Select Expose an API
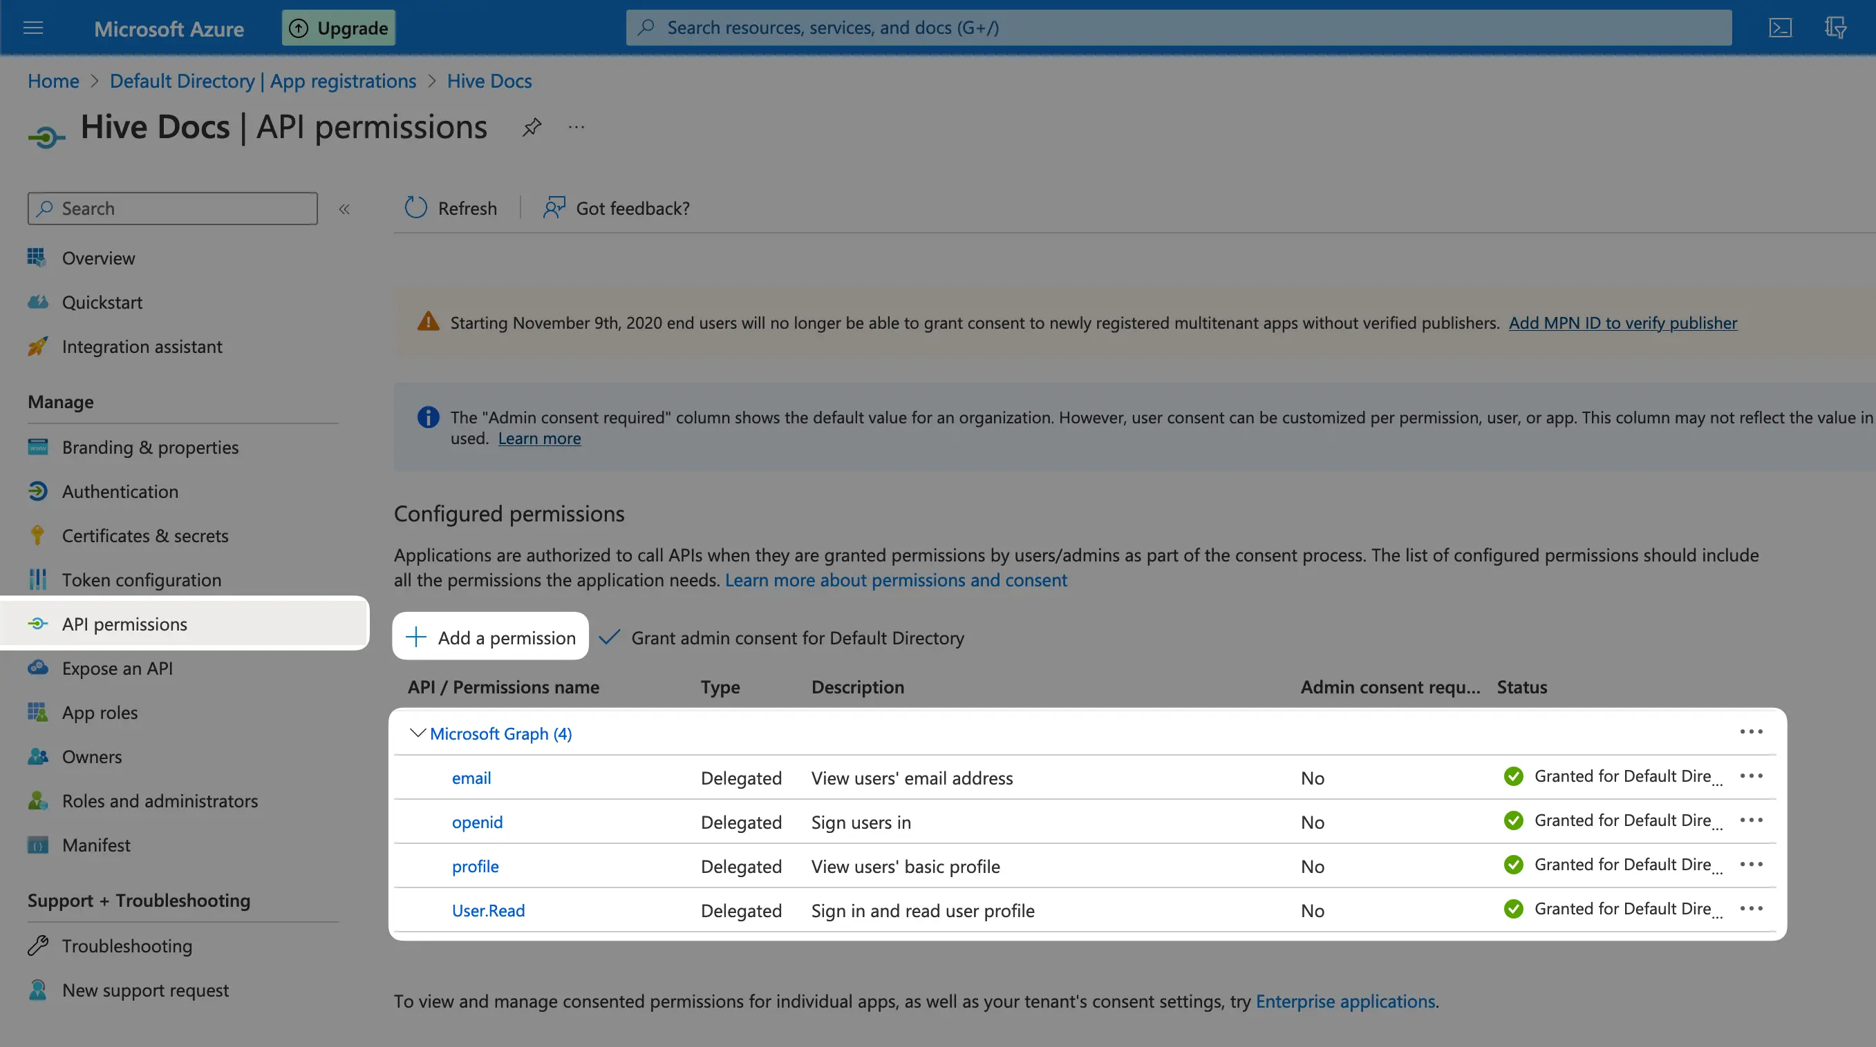This screenshot has height=1047, width=1876. 118,668
